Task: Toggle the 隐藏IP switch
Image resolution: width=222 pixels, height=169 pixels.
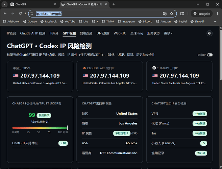Action: click(209, 55)
